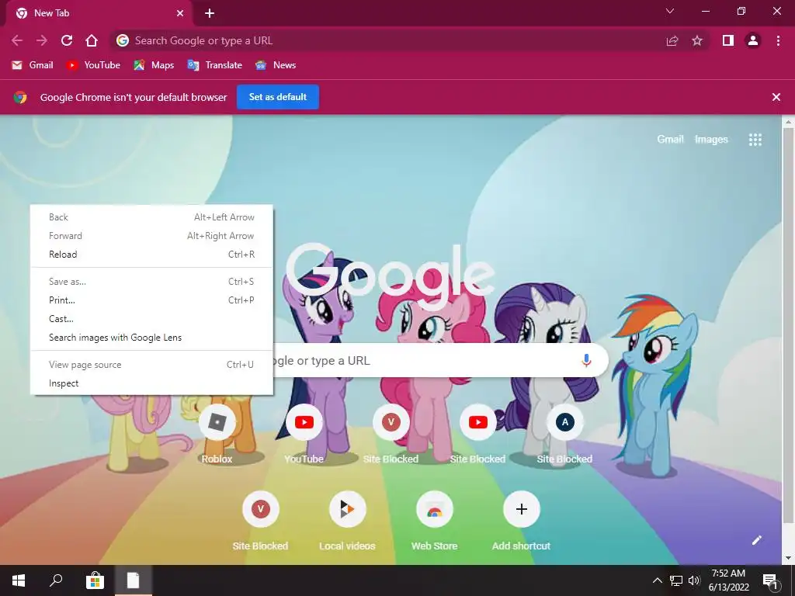This screenshot has width=795, height=596.
Task: Open Chrome's three-dot menu
Action: click(778, 40)
